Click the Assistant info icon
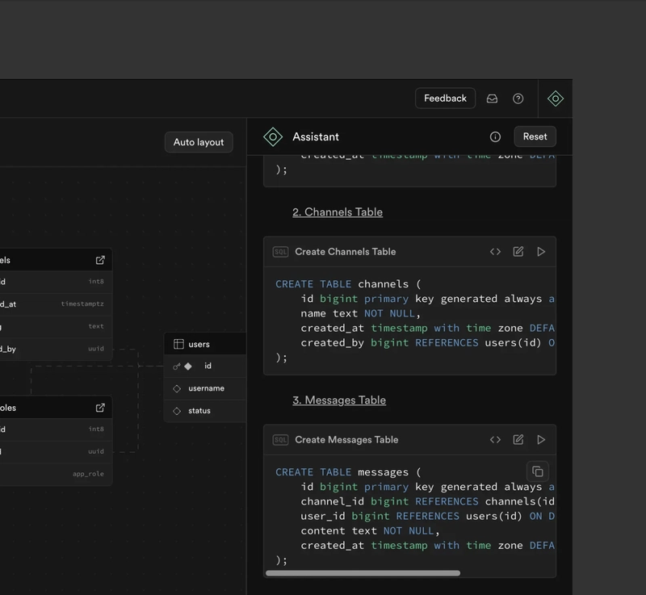Image resolution: width=646 pixels, height=595 pixels. click(495, 136)
